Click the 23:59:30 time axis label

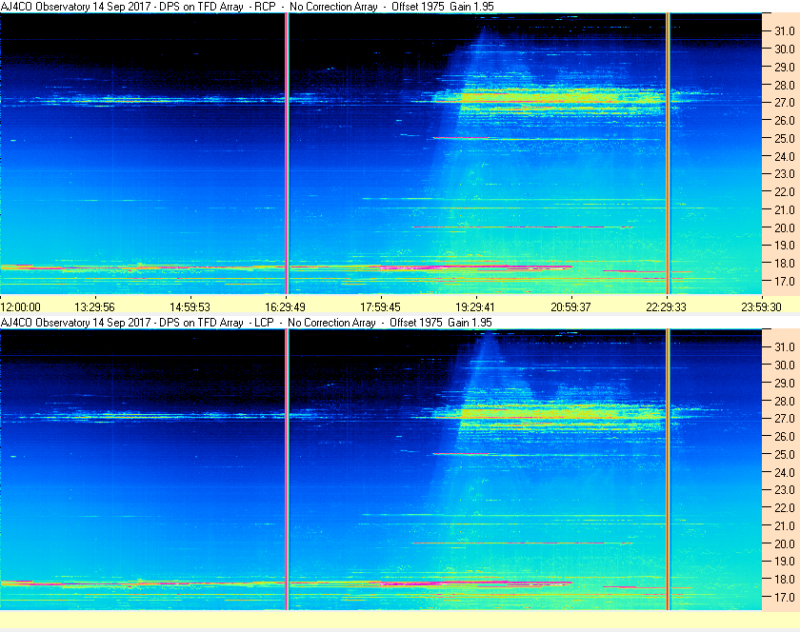pos(761,307)
